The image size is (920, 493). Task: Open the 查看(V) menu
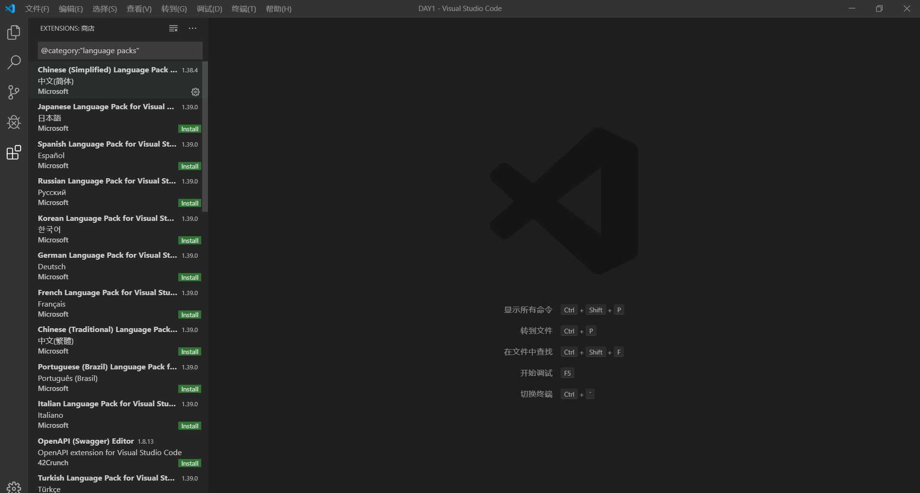139,9
